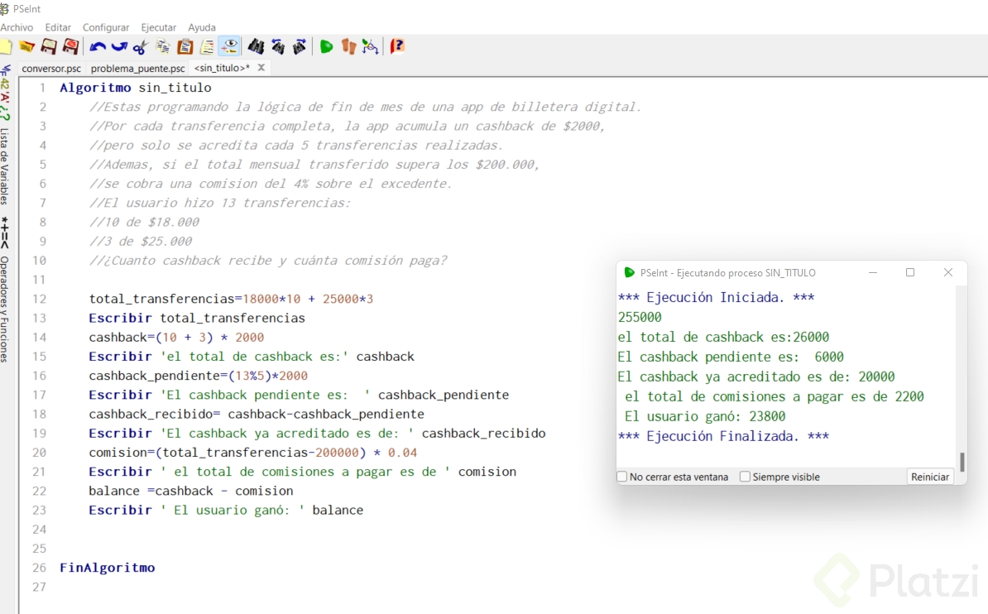Open Find with the binoculars icon
The width and height of the screenshot is (988, 614).
coord(256,46)
